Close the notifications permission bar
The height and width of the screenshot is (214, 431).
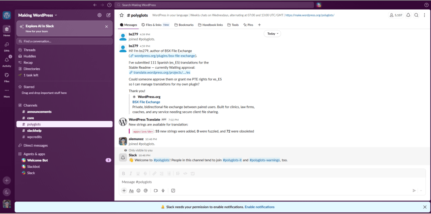pos(425,207)
